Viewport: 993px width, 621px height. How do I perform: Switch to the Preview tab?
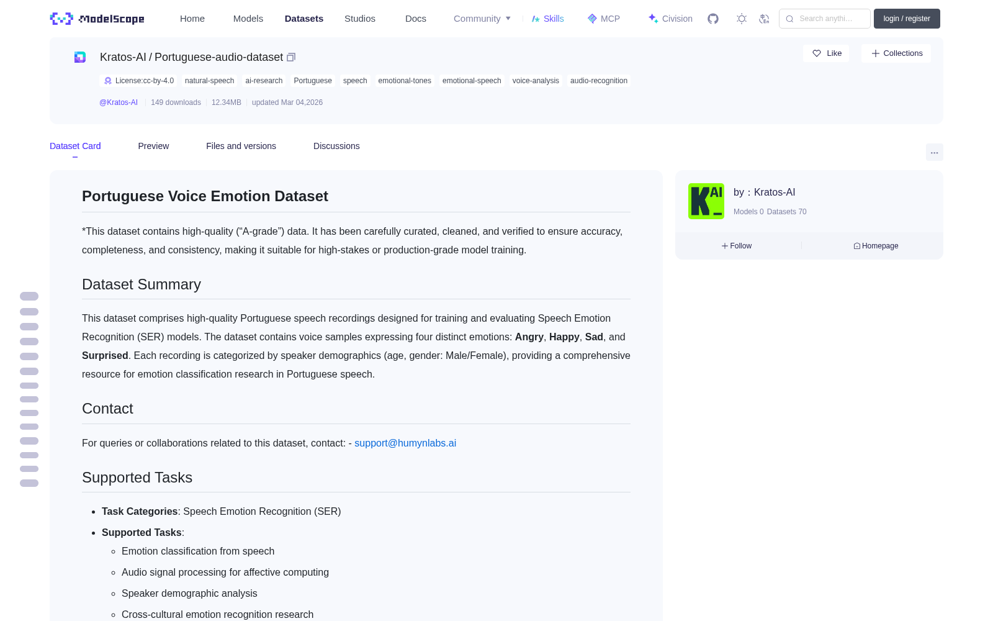[x=153, y=146]
